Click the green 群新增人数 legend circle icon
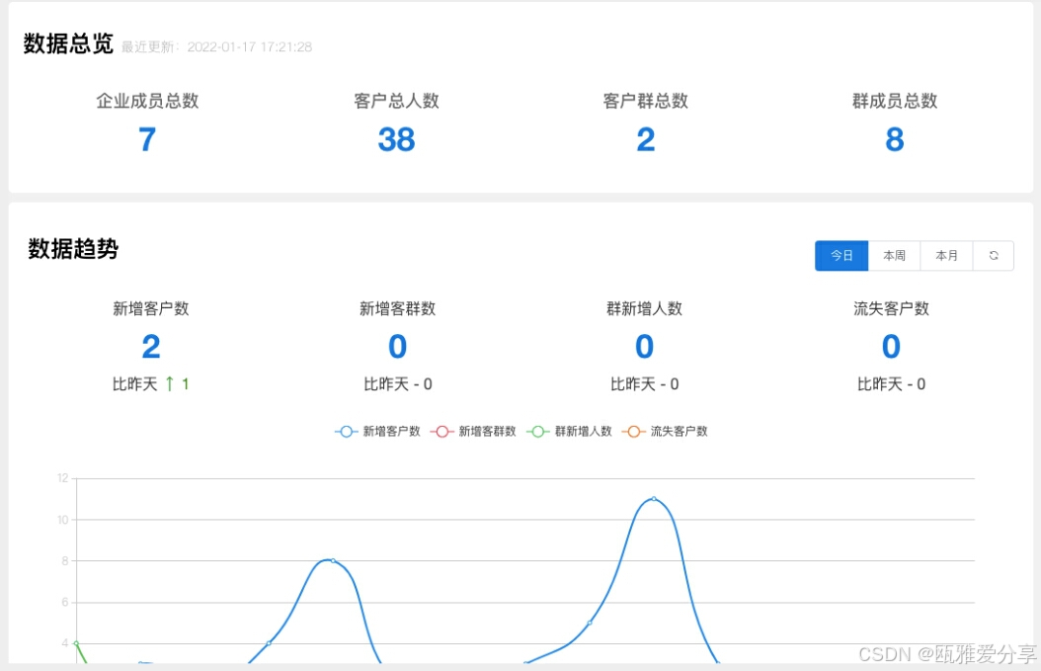This screenshot has width=1041, height=671. click(x=536, y=431)
